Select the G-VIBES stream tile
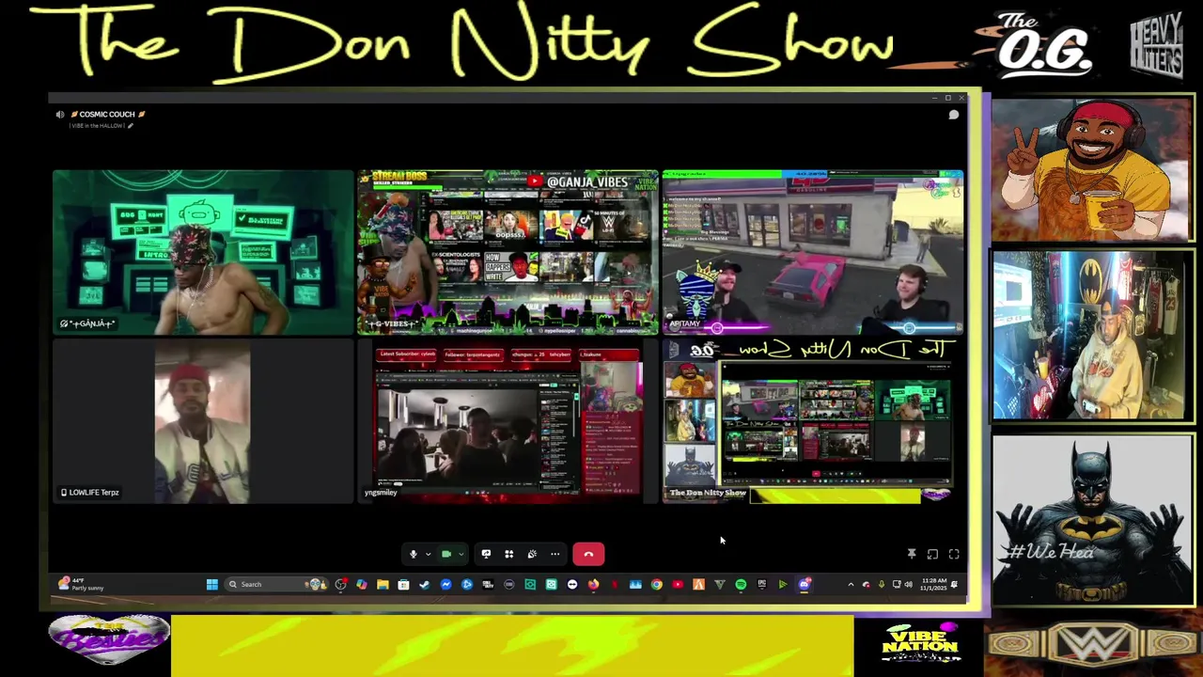The width and height of the screenshot is (1203, 677). tap(508, 252)
